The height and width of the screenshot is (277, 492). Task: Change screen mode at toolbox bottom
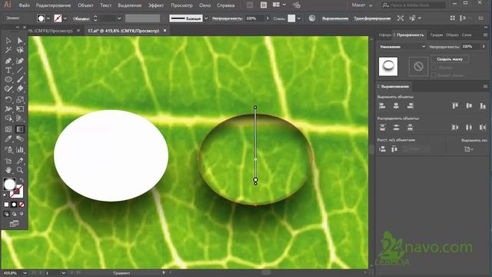[14, 224]
